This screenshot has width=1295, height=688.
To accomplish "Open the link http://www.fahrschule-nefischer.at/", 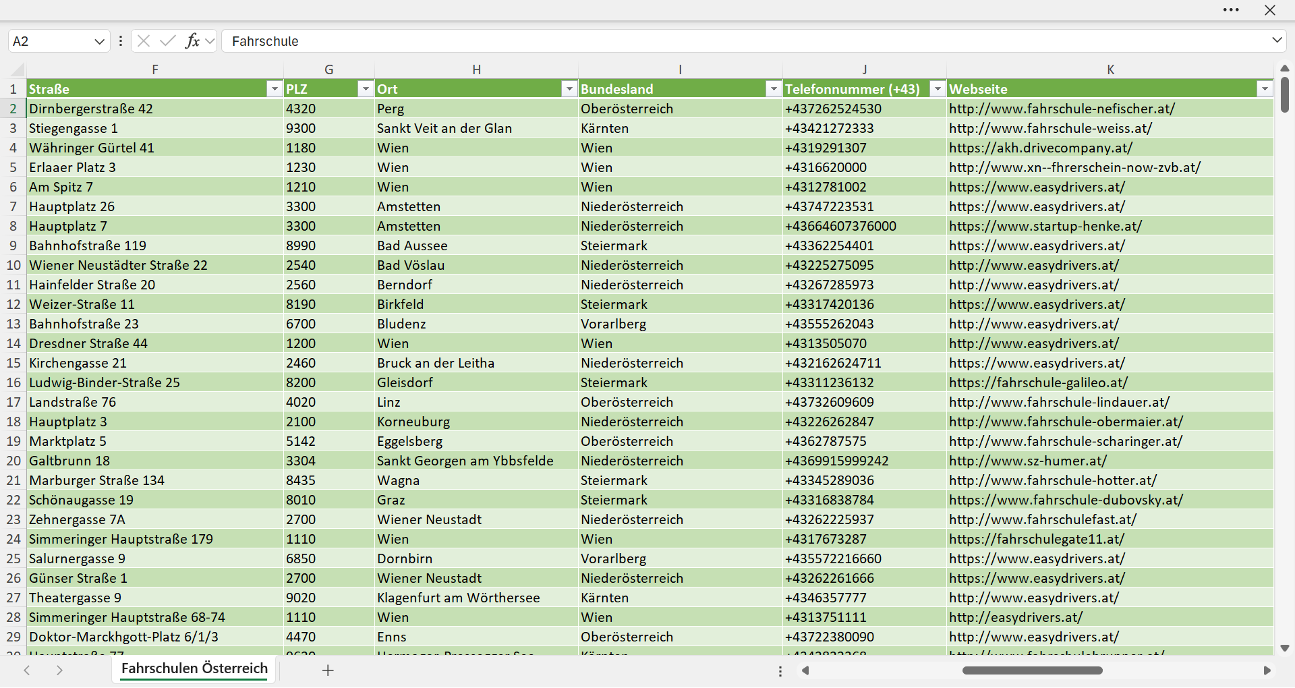I will (x=1062, y=109).
